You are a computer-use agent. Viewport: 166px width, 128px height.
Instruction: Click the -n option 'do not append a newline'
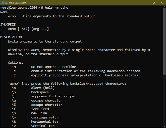44,67
